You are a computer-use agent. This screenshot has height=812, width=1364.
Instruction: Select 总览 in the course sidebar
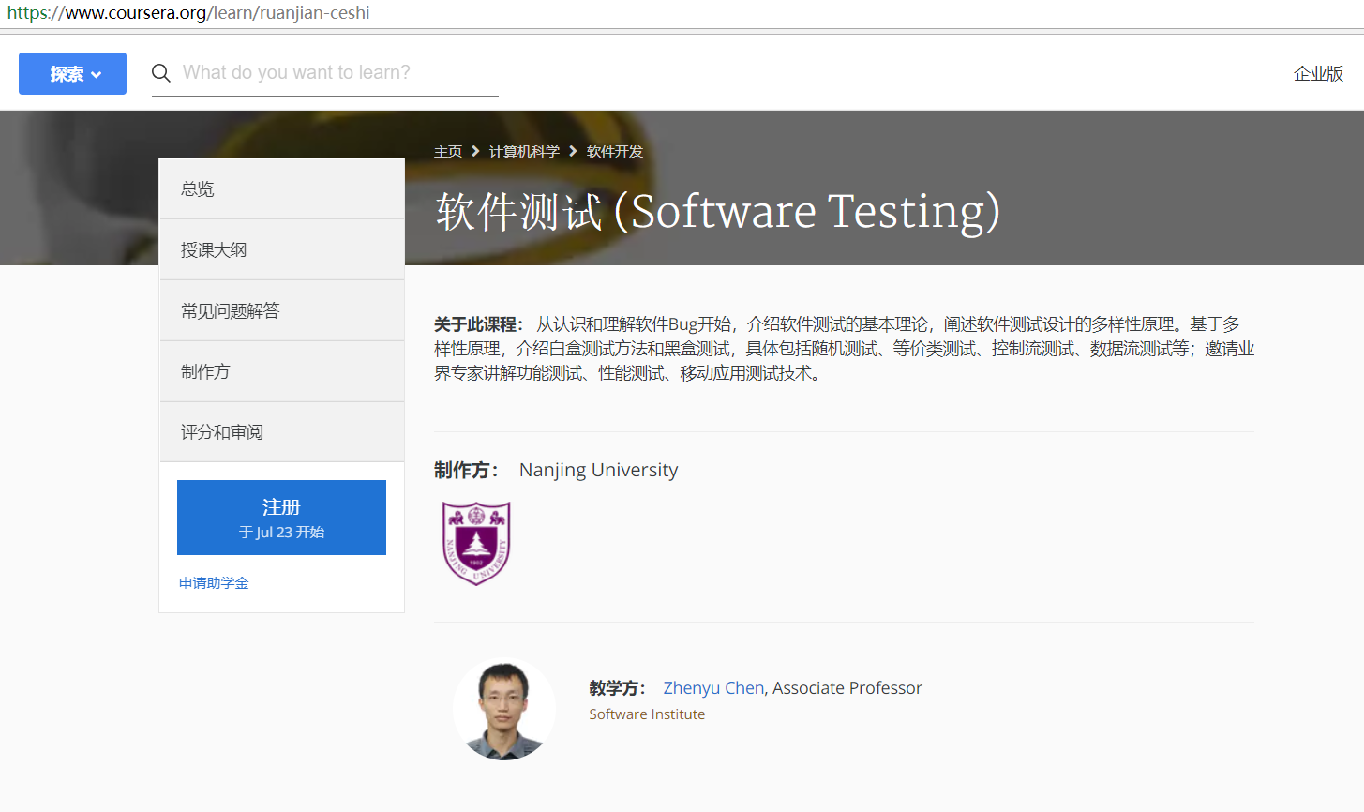pos(282,188)
